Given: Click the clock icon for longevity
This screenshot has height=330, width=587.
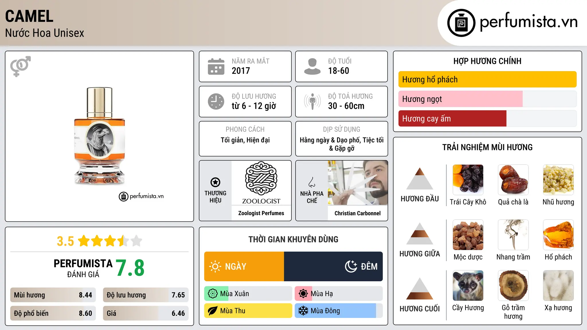Looking at the screenshot, I should [216, 101].
